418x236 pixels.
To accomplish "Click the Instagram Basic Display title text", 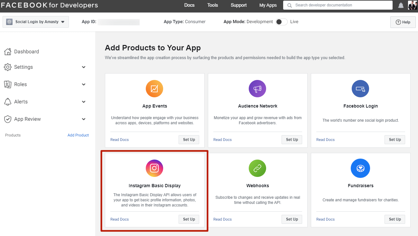I will coord(154,186).
